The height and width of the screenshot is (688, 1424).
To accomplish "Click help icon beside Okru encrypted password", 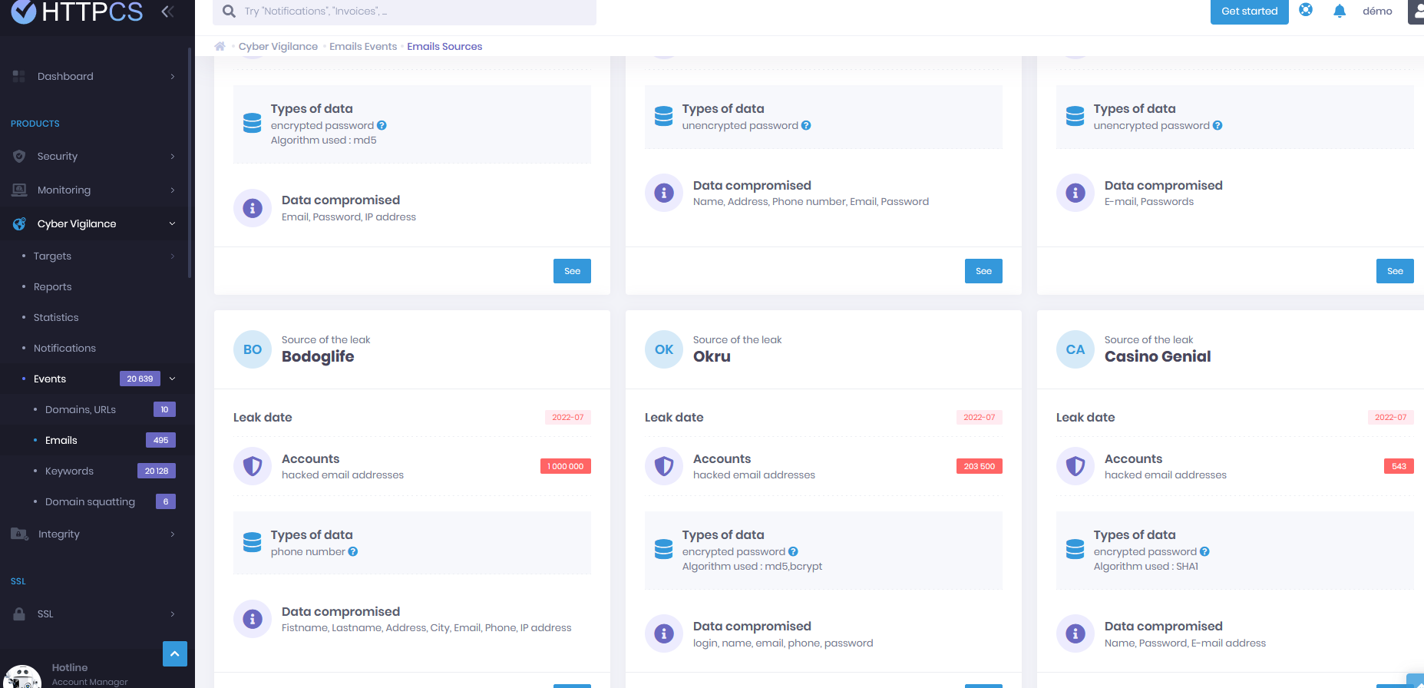I will [793, 551].
